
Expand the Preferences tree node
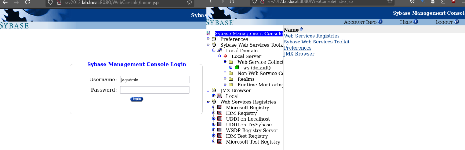208,39
